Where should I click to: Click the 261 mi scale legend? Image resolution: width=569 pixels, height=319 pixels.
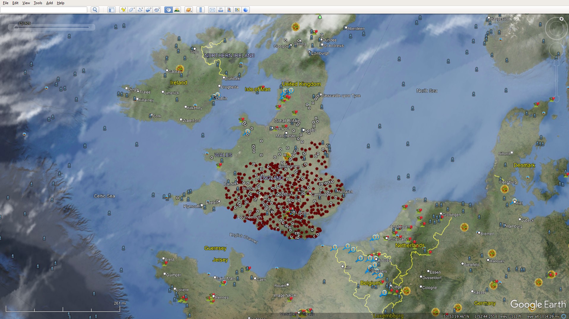120,303
